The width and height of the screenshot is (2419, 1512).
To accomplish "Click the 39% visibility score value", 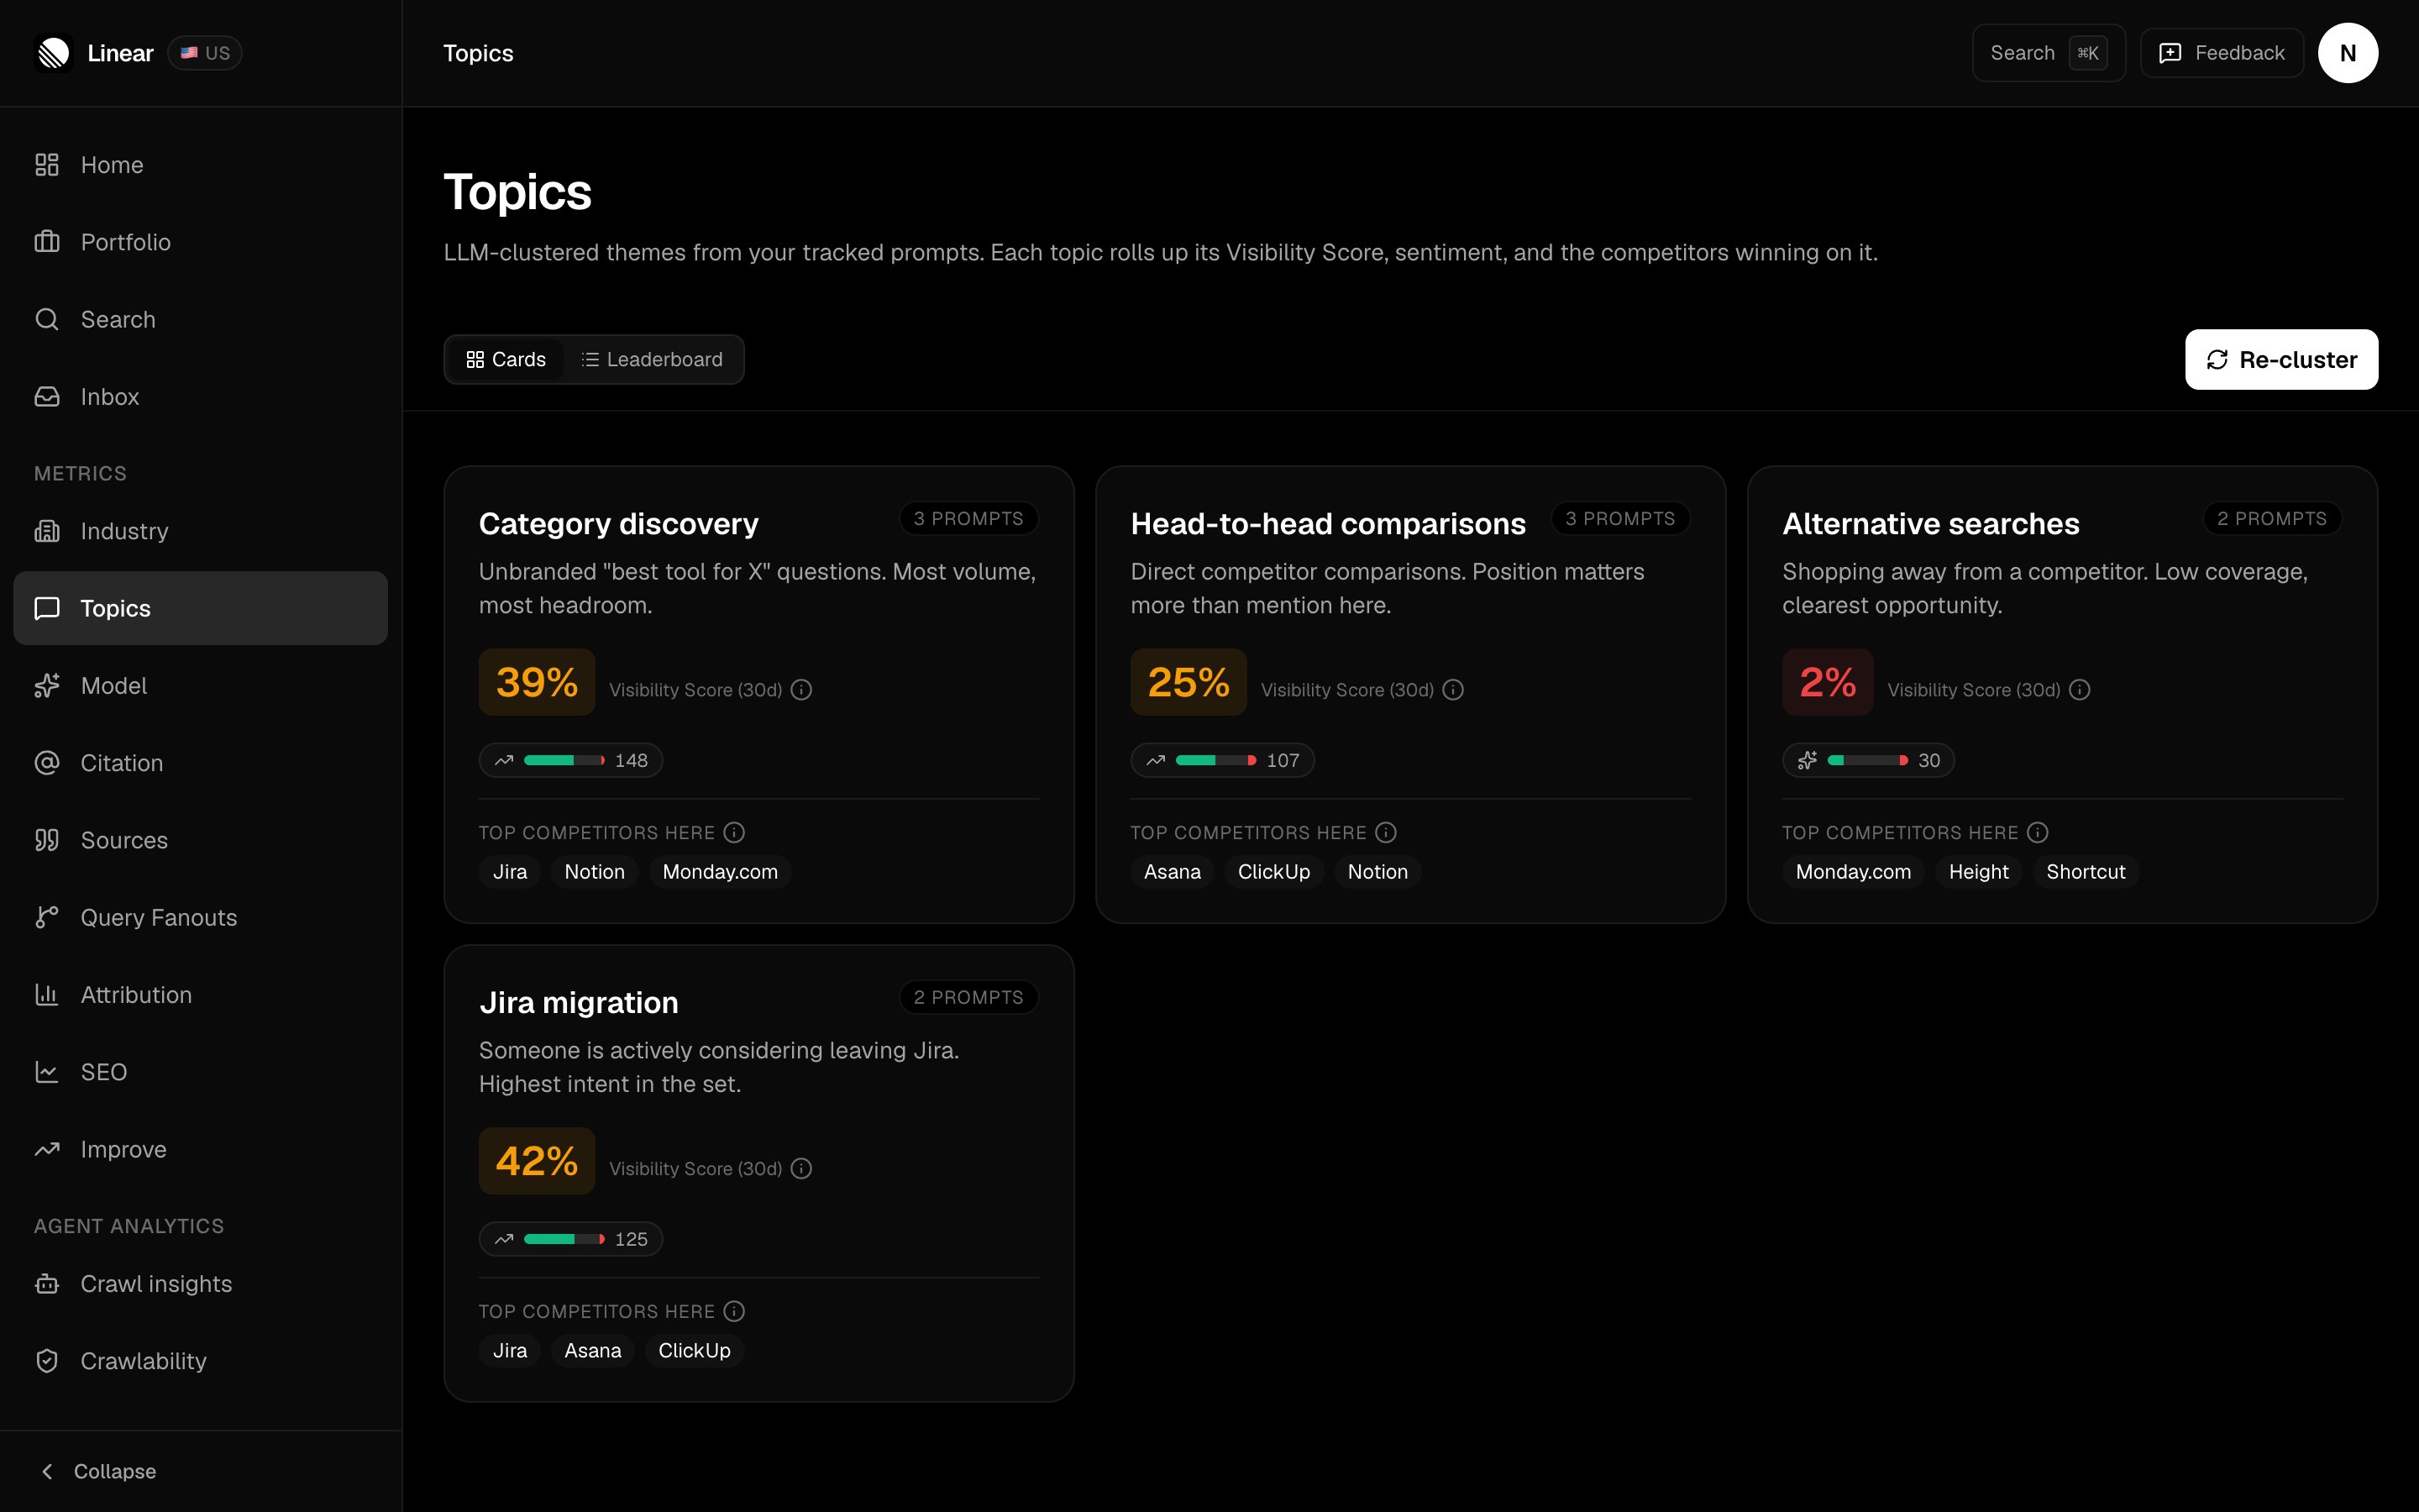I will pyautogui.click(x=537, y=682).
